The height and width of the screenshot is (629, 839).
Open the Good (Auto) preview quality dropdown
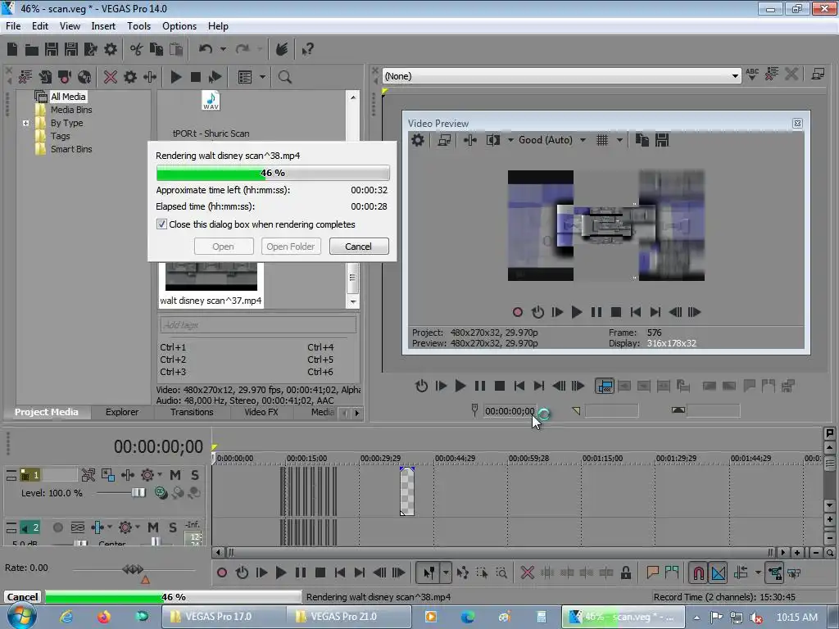point(583,140)
